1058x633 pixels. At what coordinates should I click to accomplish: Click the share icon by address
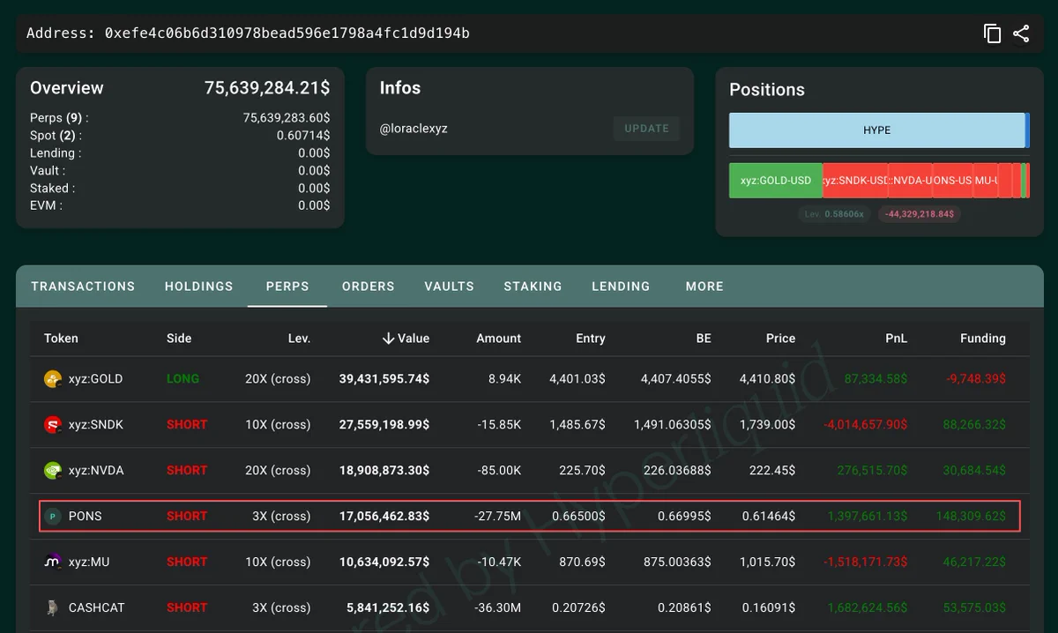point(1021,34)
